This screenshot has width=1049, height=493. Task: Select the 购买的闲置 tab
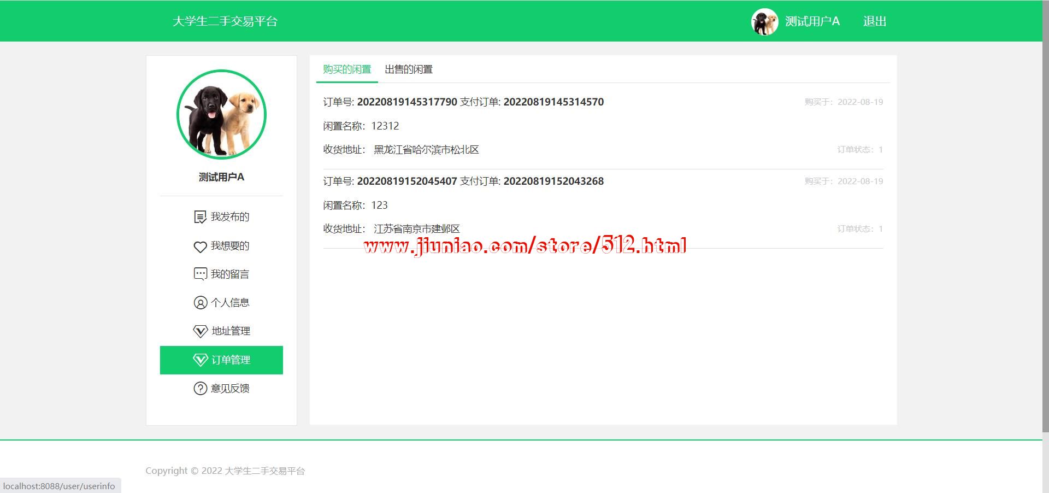coord(347,69)
